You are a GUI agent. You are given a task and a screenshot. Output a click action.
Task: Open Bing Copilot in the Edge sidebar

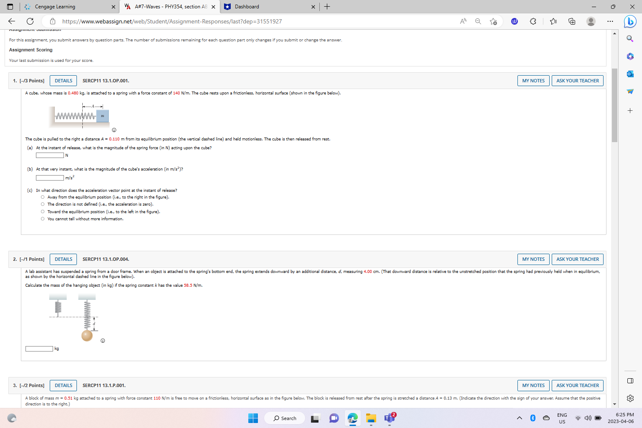(x=630, y=22)
